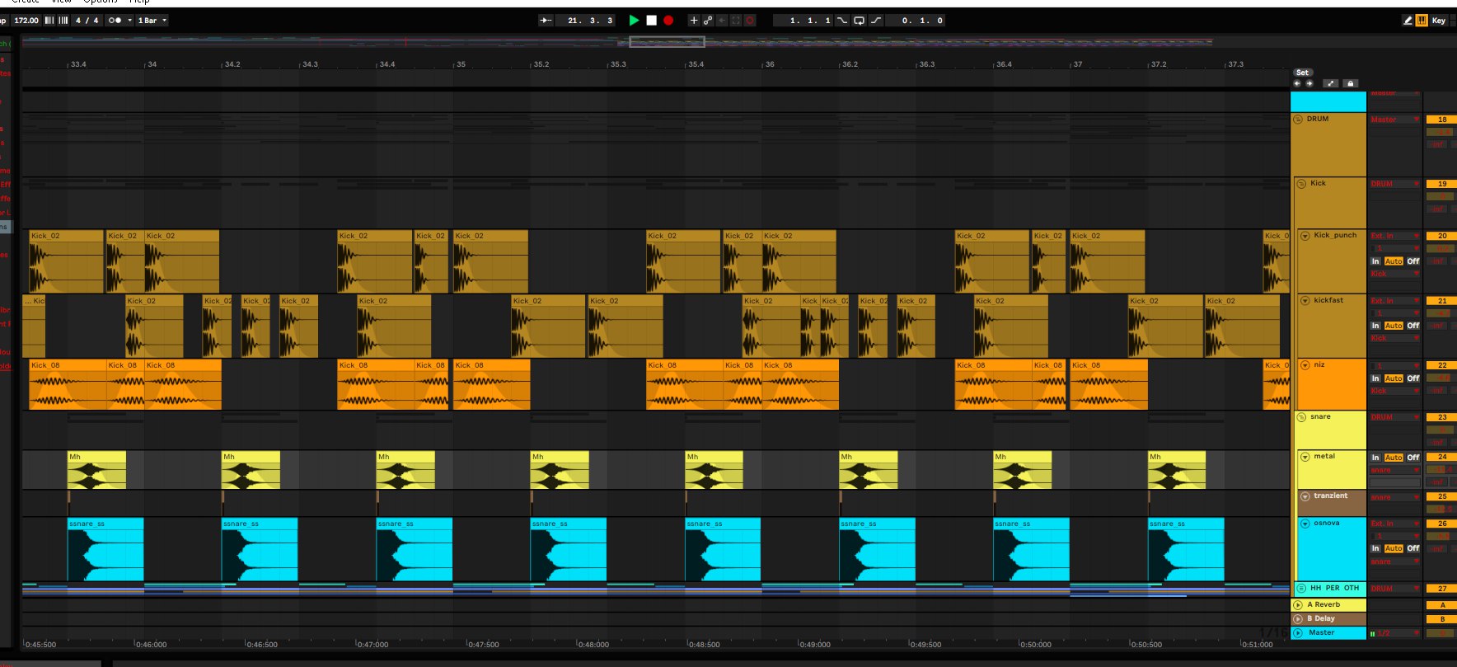1457x667 pixels.
Task: Click the 4 / 4 time signature field
Action: tap(87, 21)
